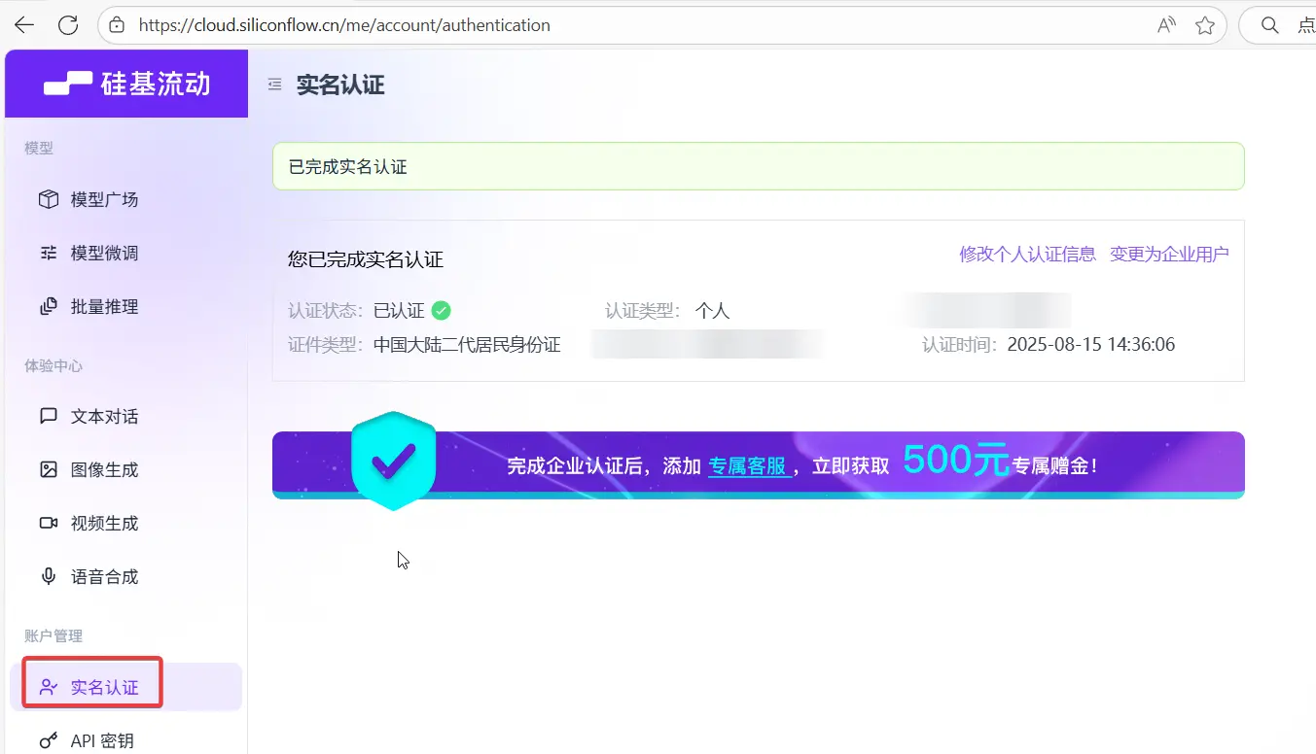Screen dimensions: 1316x754
Task: Navigate to 视频生成
Action: point(104,523)
